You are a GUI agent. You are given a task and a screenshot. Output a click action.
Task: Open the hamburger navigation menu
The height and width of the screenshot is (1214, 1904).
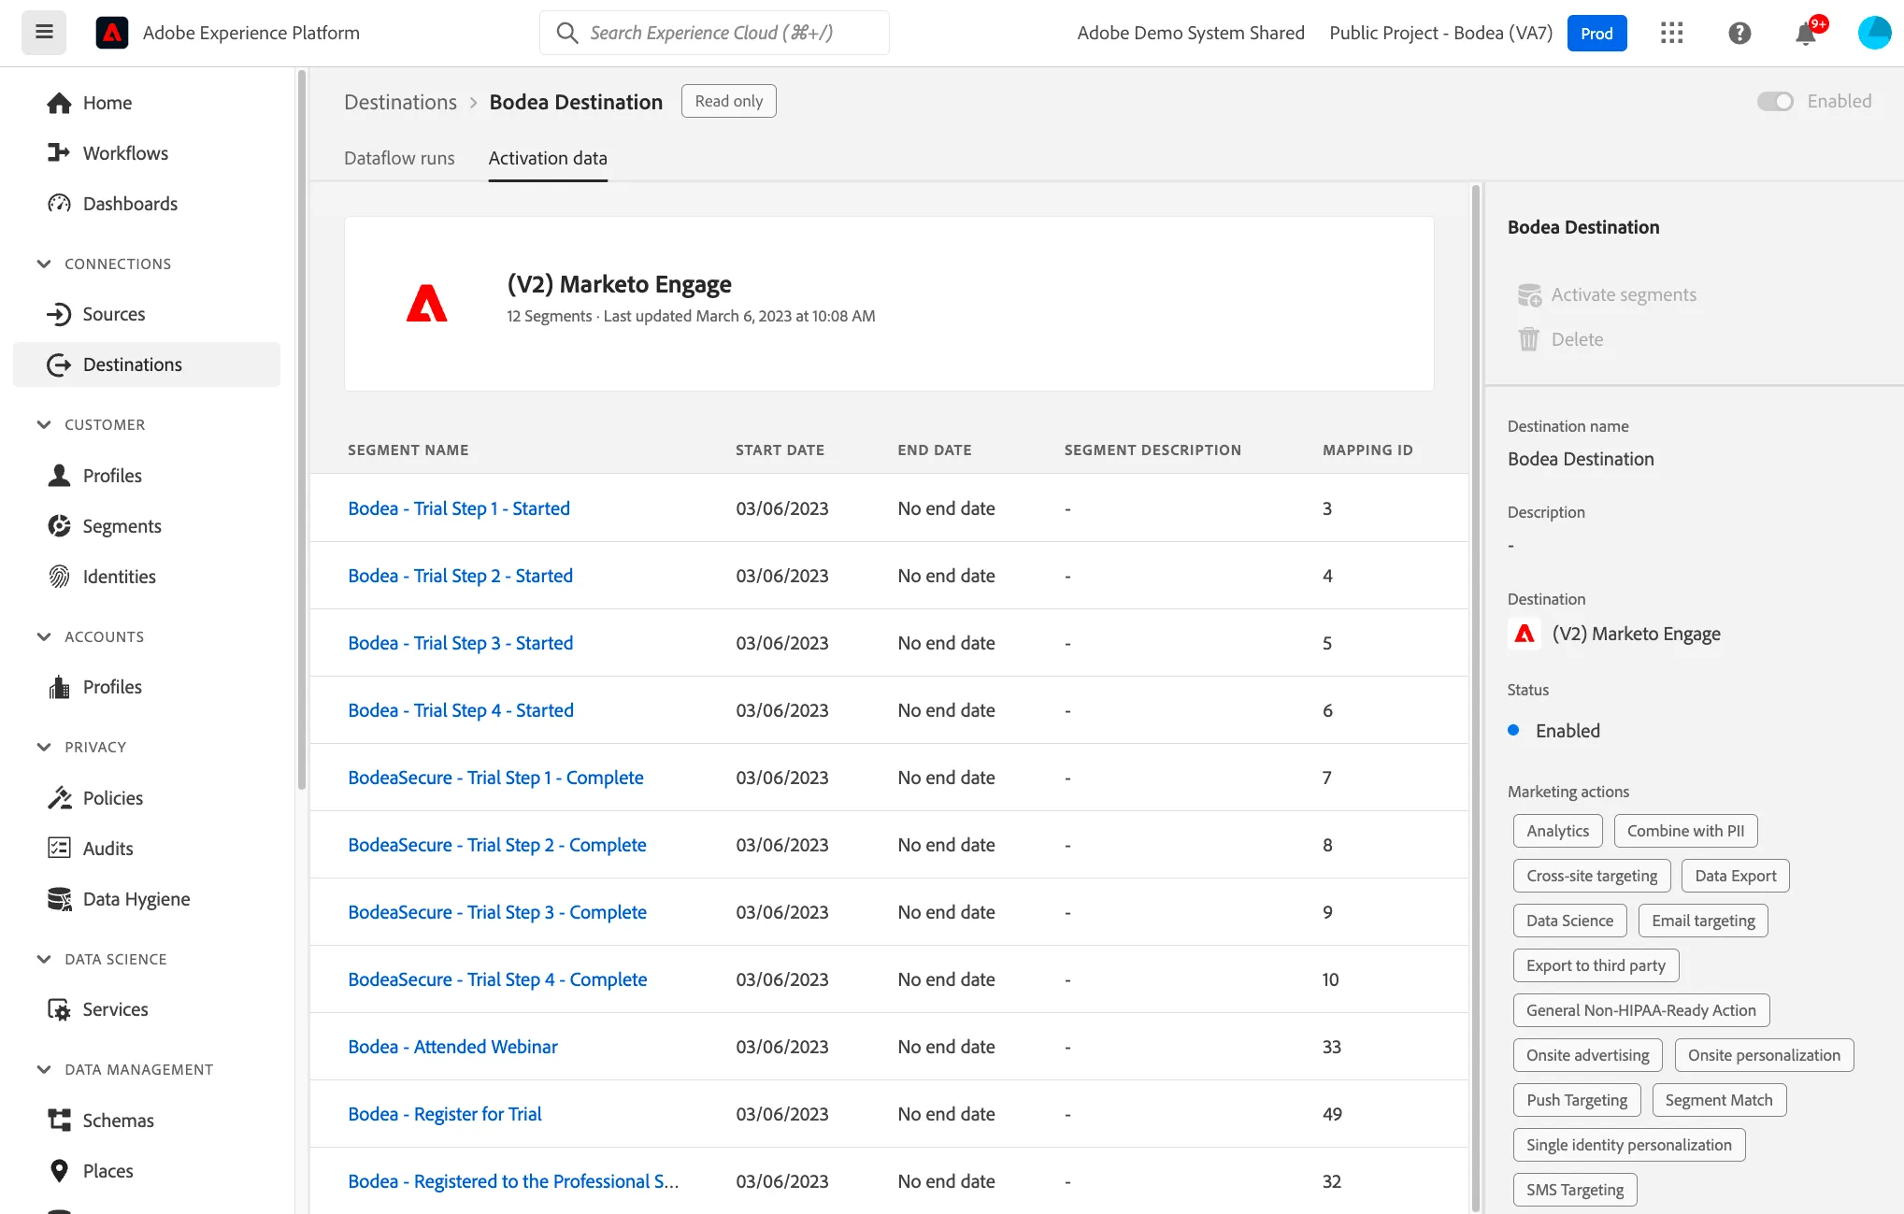tap(44, 33)
